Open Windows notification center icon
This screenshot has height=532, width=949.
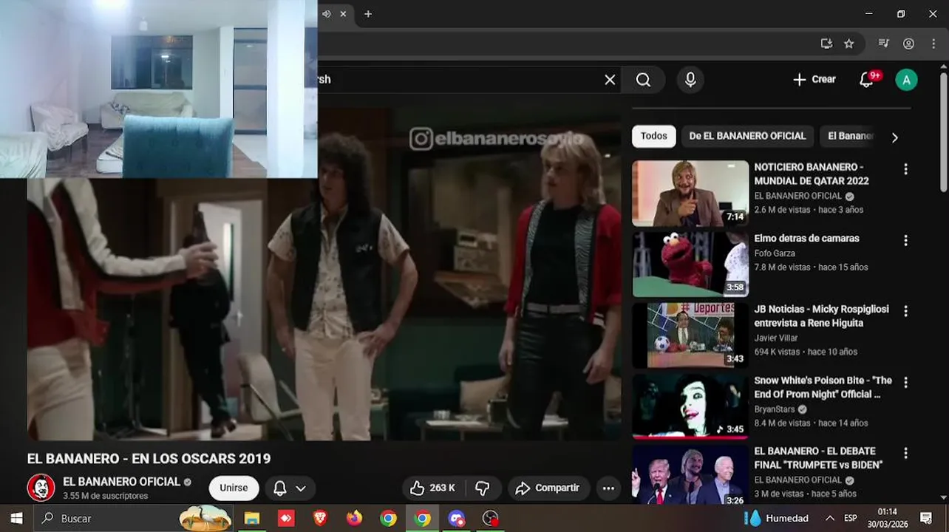tap(926, 518)
